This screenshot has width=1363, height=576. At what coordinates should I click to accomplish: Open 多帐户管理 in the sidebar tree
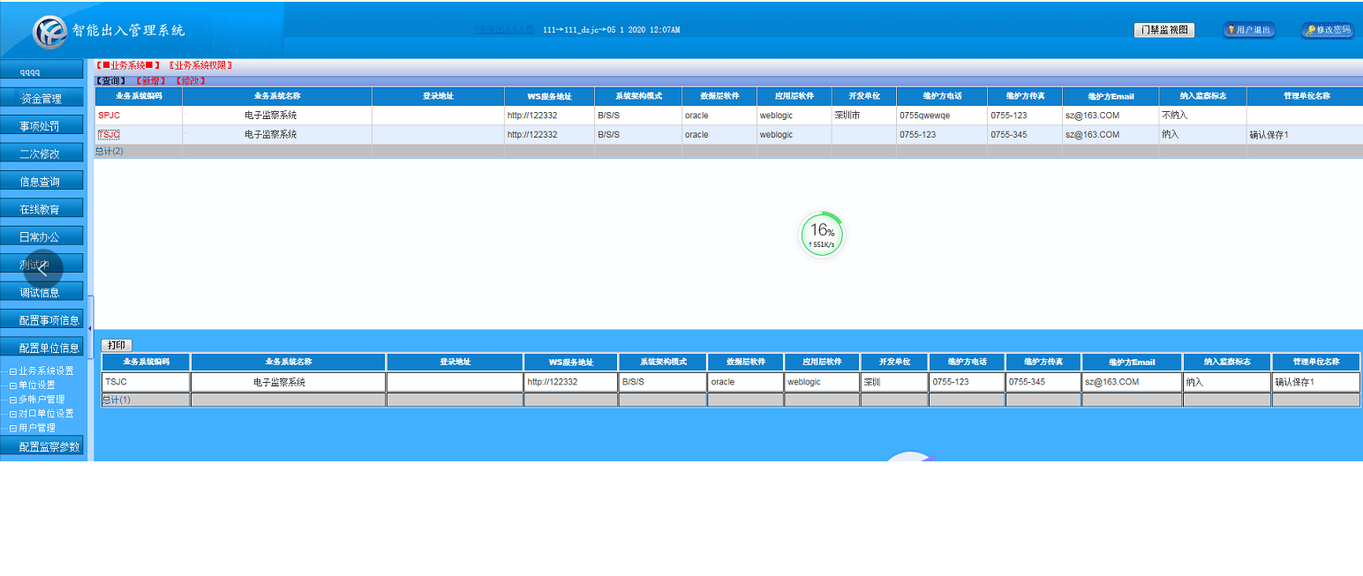(x=41, y=400)
